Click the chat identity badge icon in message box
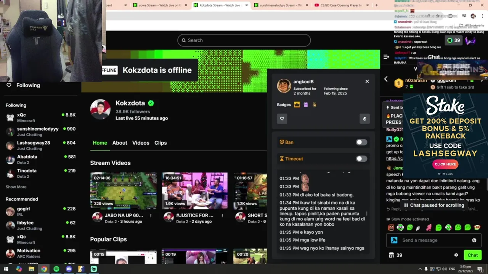The height and width of the screenshot is (274, 488). click(394, 240)
